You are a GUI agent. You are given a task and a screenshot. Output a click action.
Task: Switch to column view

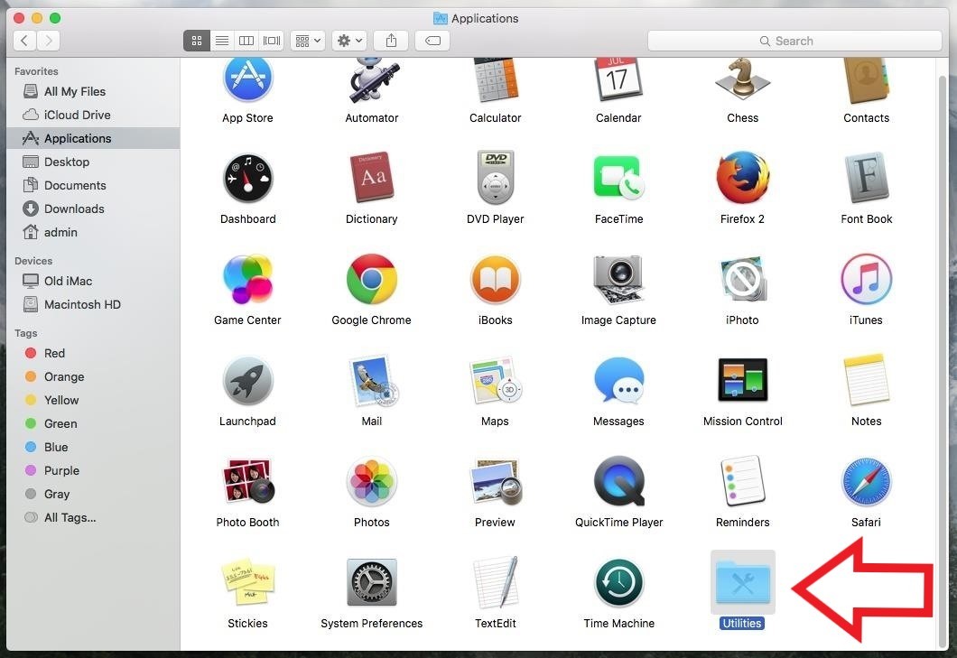pos(246,41)
